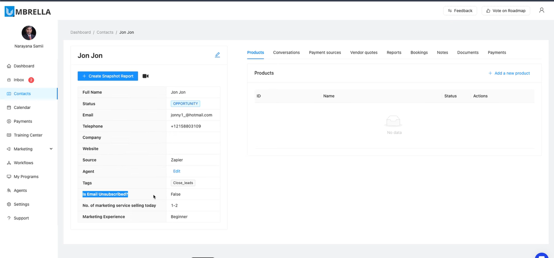
Task: Open the chat widget bubble
Action: click(541, 255)
